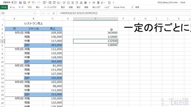Click the Undo arrow icon

coord(33,3)
